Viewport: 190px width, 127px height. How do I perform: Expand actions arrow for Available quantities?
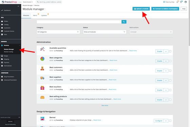[x=166, y=51]
